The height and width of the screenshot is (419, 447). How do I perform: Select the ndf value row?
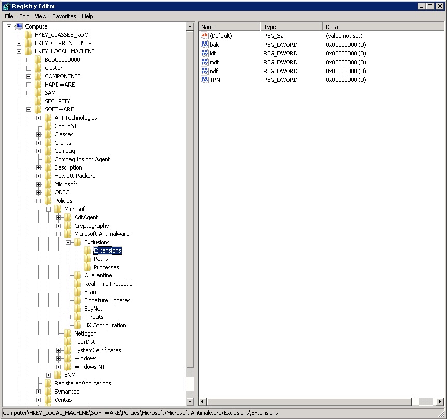(214, 71)
